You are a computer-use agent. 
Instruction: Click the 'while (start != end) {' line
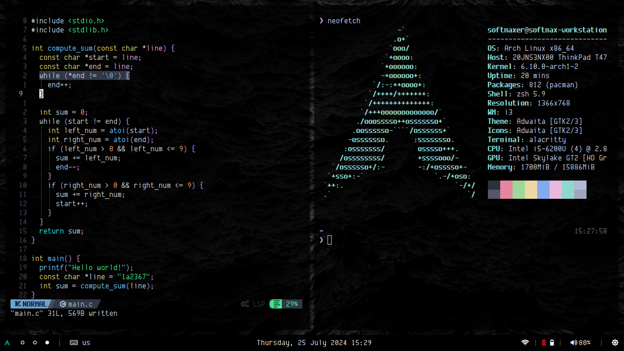pyautogui.click(x=85, y=121)
